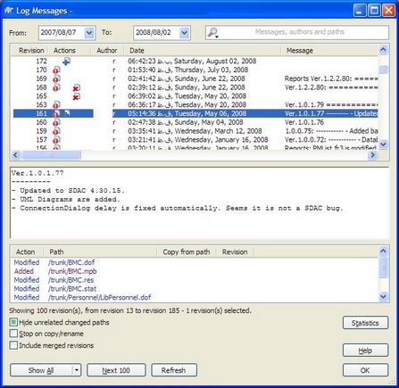Click the TortoiseSVN icon in the title bar
Image resolution: width=399 pixels, height=388 pixels.
point(9,11)
